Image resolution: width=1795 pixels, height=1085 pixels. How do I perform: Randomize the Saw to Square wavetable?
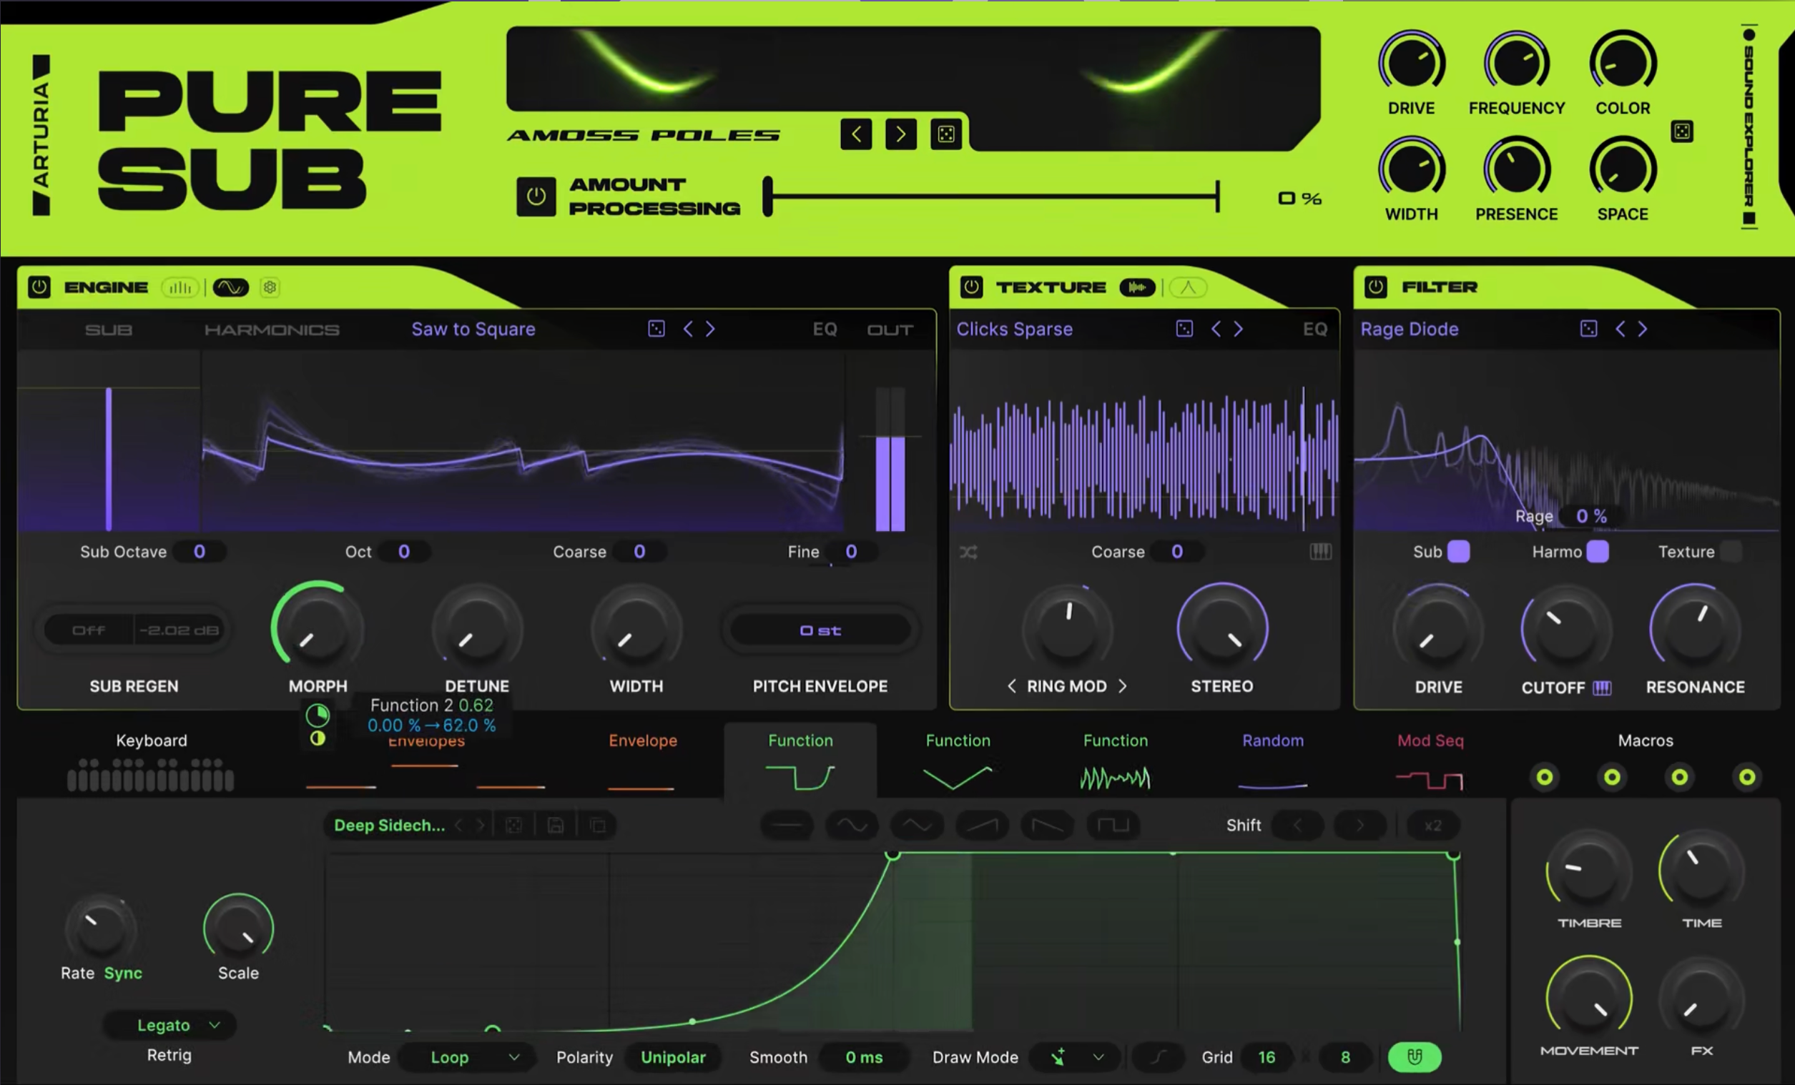(656, 329)
